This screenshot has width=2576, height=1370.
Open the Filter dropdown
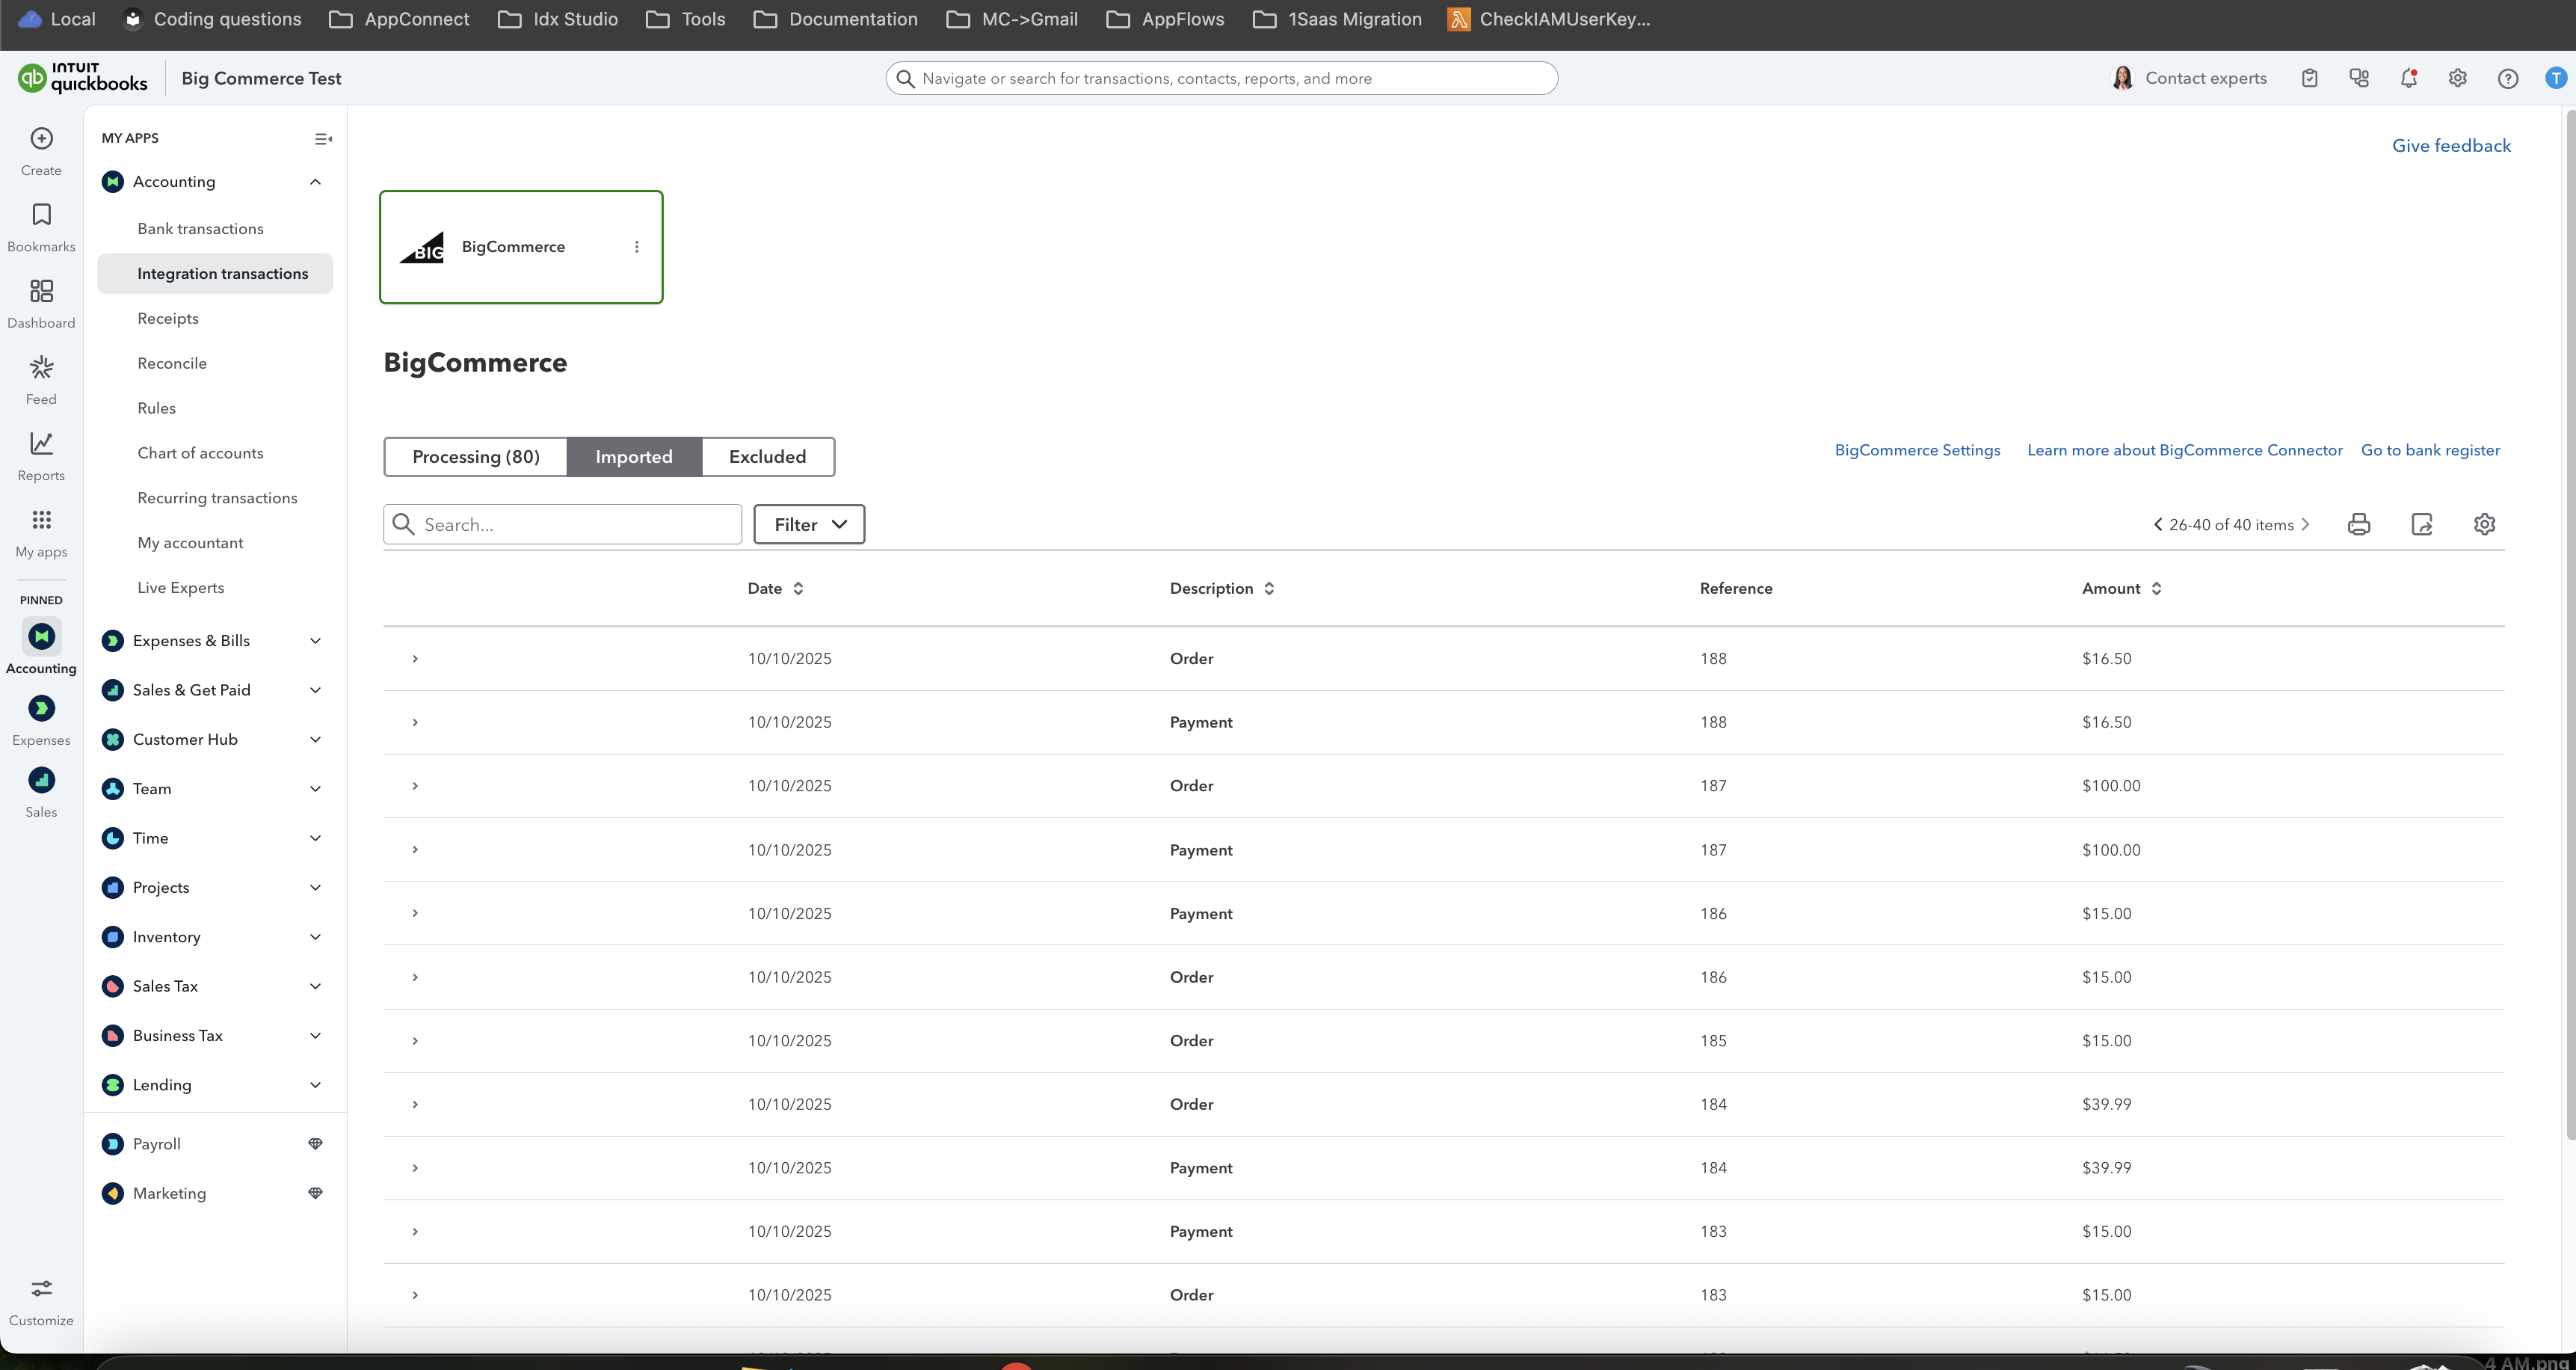[809, 524]
